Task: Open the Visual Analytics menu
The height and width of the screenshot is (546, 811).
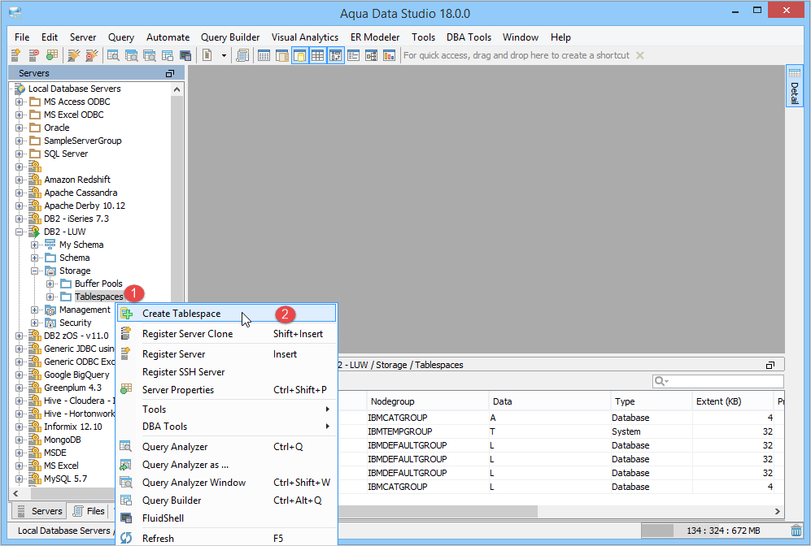Action: tap(304, 37)
